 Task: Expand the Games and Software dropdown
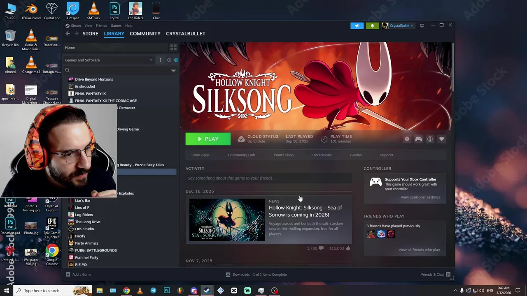tap(109, 60)
